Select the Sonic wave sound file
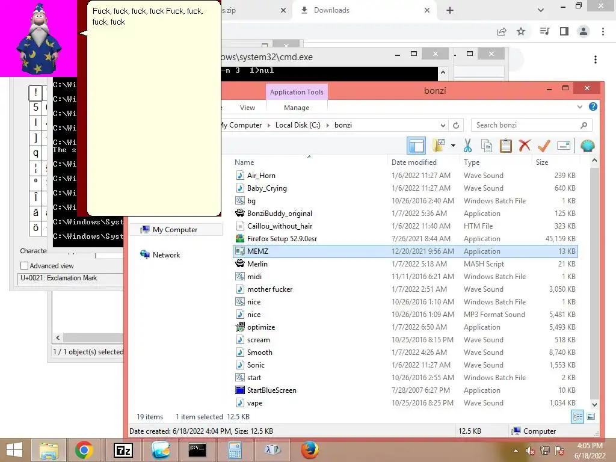 tap(255, 365)
